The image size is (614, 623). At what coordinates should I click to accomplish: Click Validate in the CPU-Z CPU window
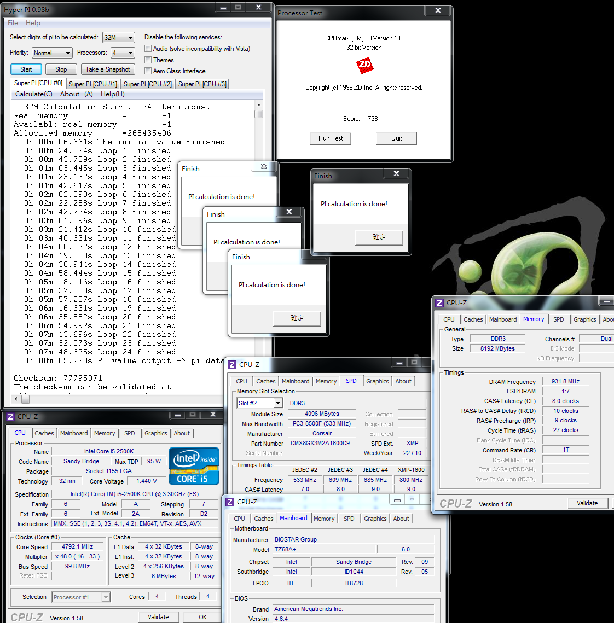click(x=158, y=617)
